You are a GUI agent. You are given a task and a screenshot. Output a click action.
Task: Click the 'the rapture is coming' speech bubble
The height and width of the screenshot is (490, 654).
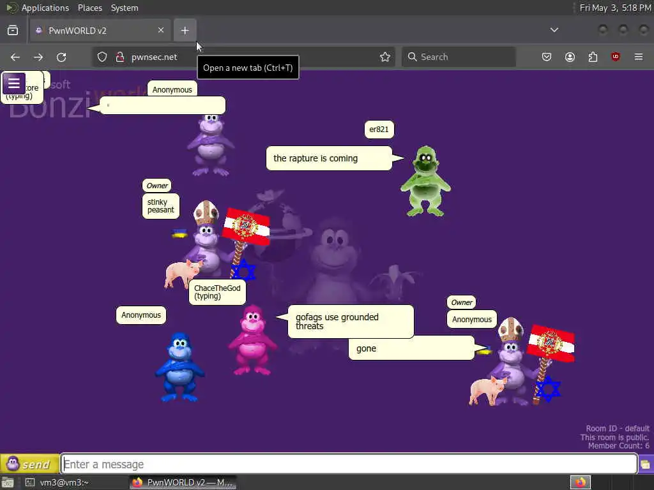(329, 158)
